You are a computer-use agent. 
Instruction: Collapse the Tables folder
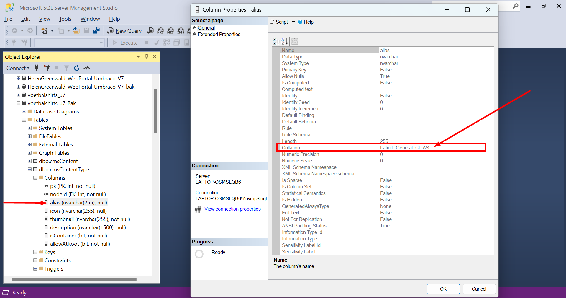click(24, 120)
